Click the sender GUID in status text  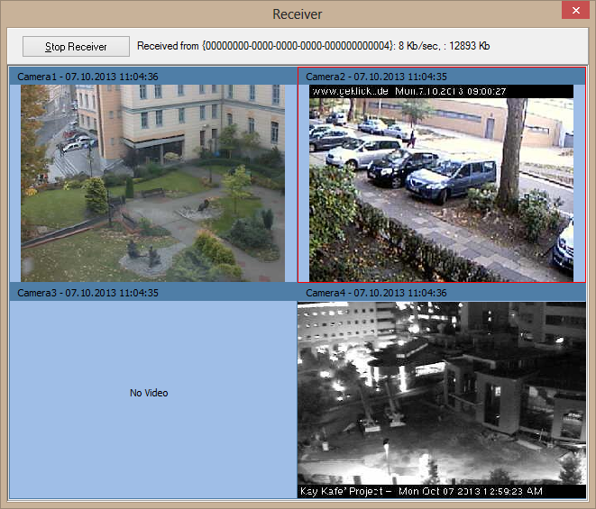pyautogui.click(x=298, y=46)
